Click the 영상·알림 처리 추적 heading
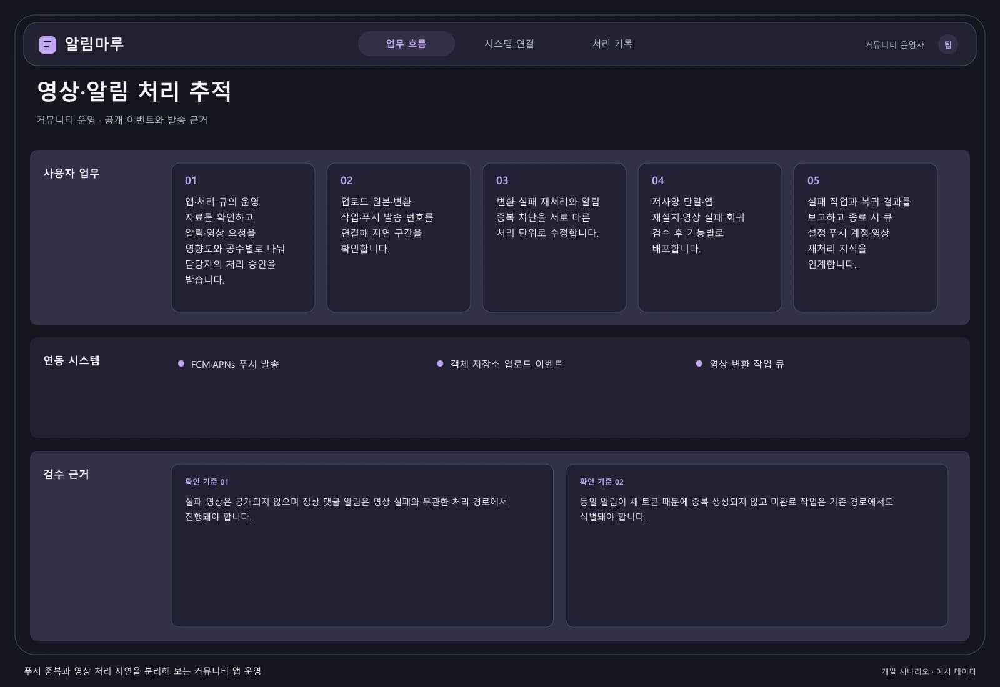Image resolution: width=1000 pixels, height=687 pixels. (134, 91)
